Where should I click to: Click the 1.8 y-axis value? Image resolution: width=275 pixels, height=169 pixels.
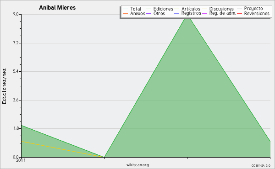click(x=16, y=128)
